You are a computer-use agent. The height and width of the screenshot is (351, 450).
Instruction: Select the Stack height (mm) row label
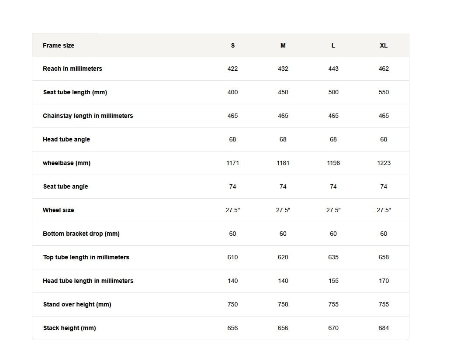pyautogui.click(x=69, y=328)
